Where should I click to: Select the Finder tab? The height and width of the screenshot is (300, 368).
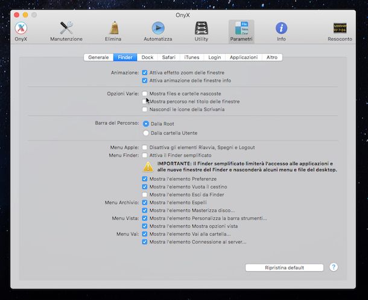pyautogui.click(x=125, y=57)
